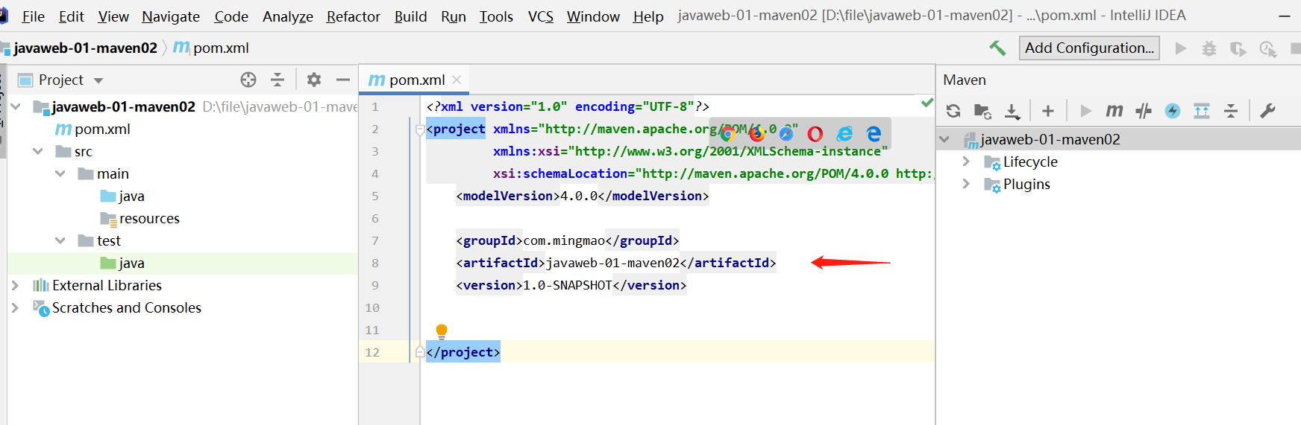Screen dimensions: 1301x425
Task: Close the pom.xml editor tab
Action: pos(457,80)
